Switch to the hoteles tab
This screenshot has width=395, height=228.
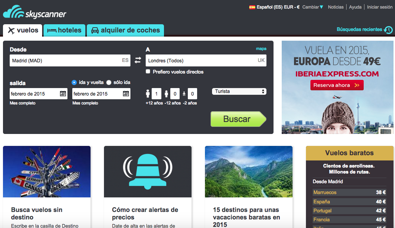(64, 30)
